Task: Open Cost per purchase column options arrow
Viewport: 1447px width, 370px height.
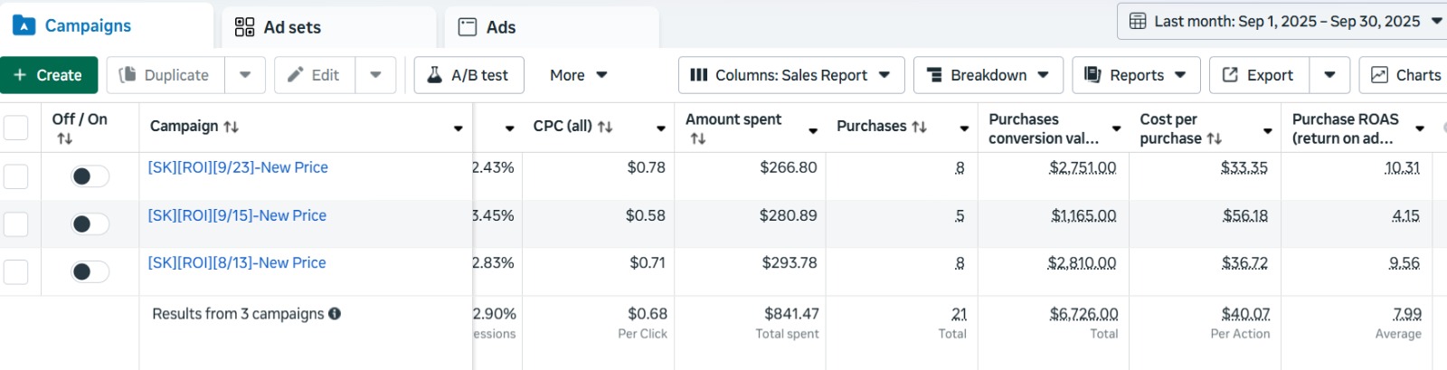Action: click(1268, 131)
